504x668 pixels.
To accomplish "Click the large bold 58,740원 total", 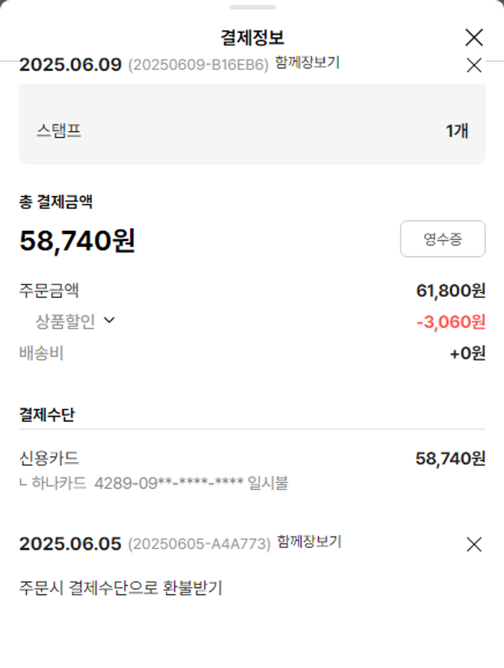I will (x=77, y=240).
